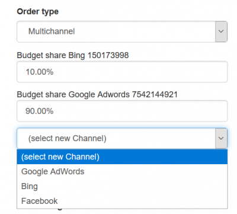This screenshot has height=214, width=237.
Task: Choose the highlighted (select new Channel) option
Action: [122, 156]
